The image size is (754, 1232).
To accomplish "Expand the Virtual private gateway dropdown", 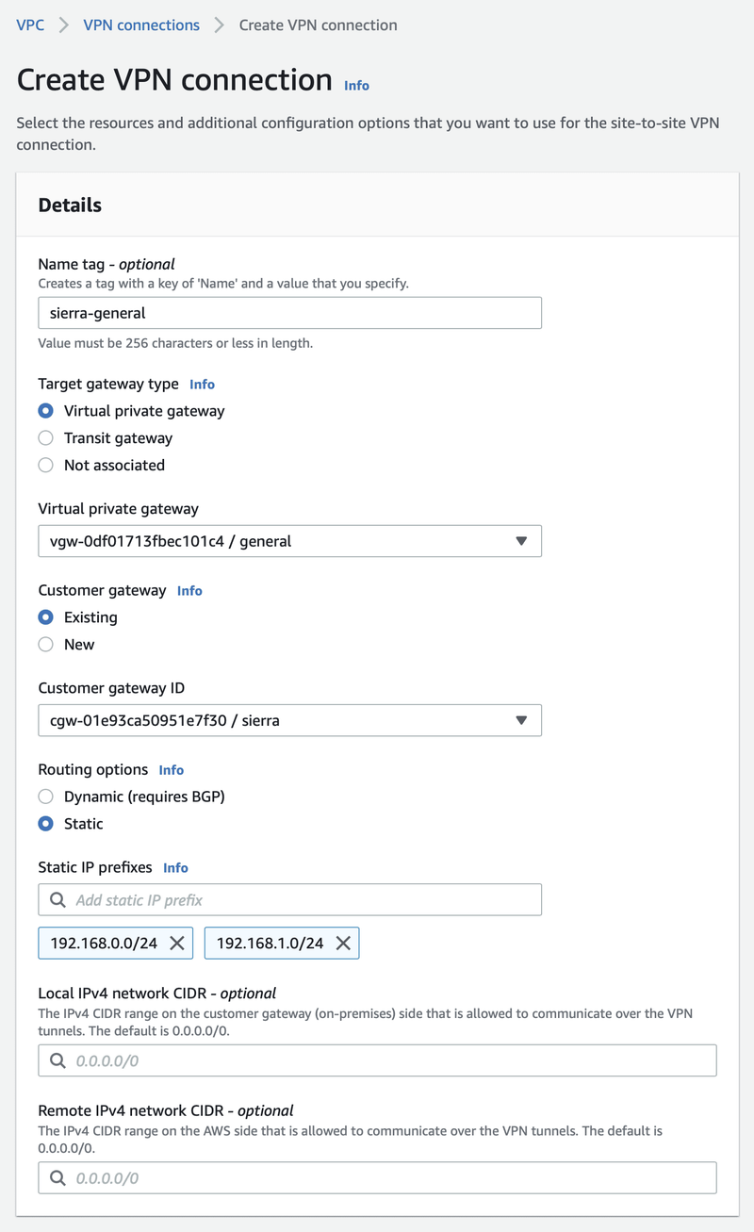I will 289,542.
